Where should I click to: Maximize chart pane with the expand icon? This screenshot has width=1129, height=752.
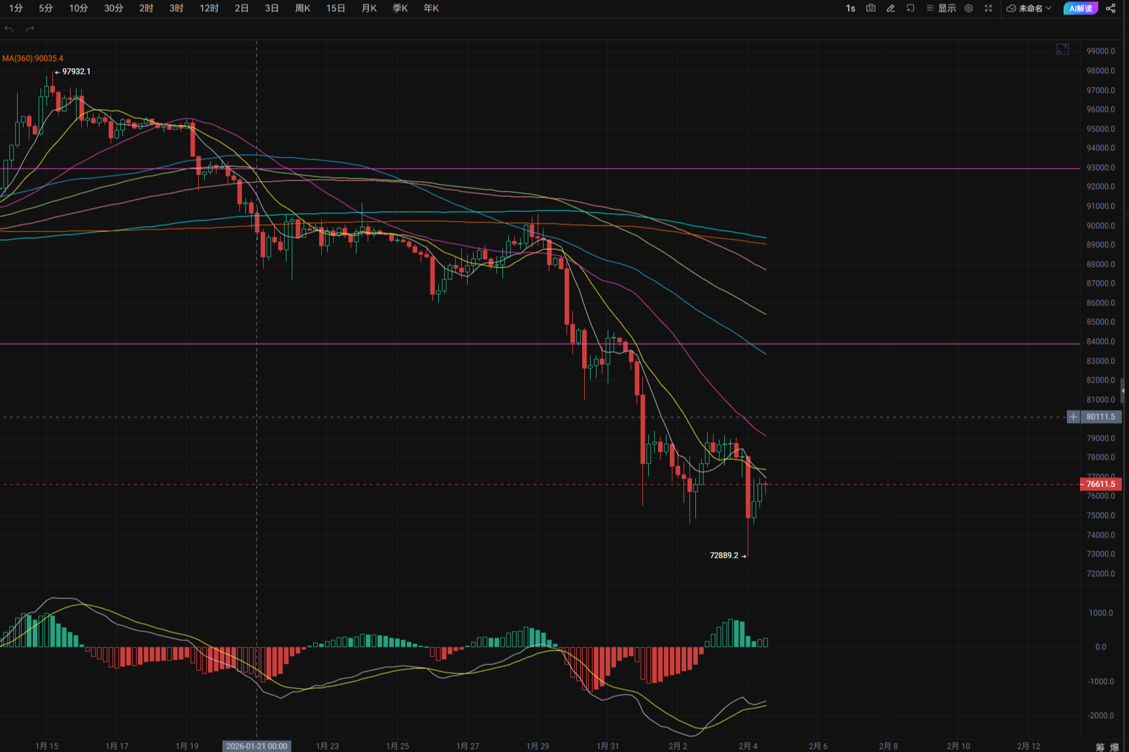[1062, 49]
